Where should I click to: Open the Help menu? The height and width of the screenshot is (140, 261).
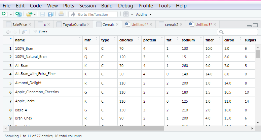click(x=181, y=6)
